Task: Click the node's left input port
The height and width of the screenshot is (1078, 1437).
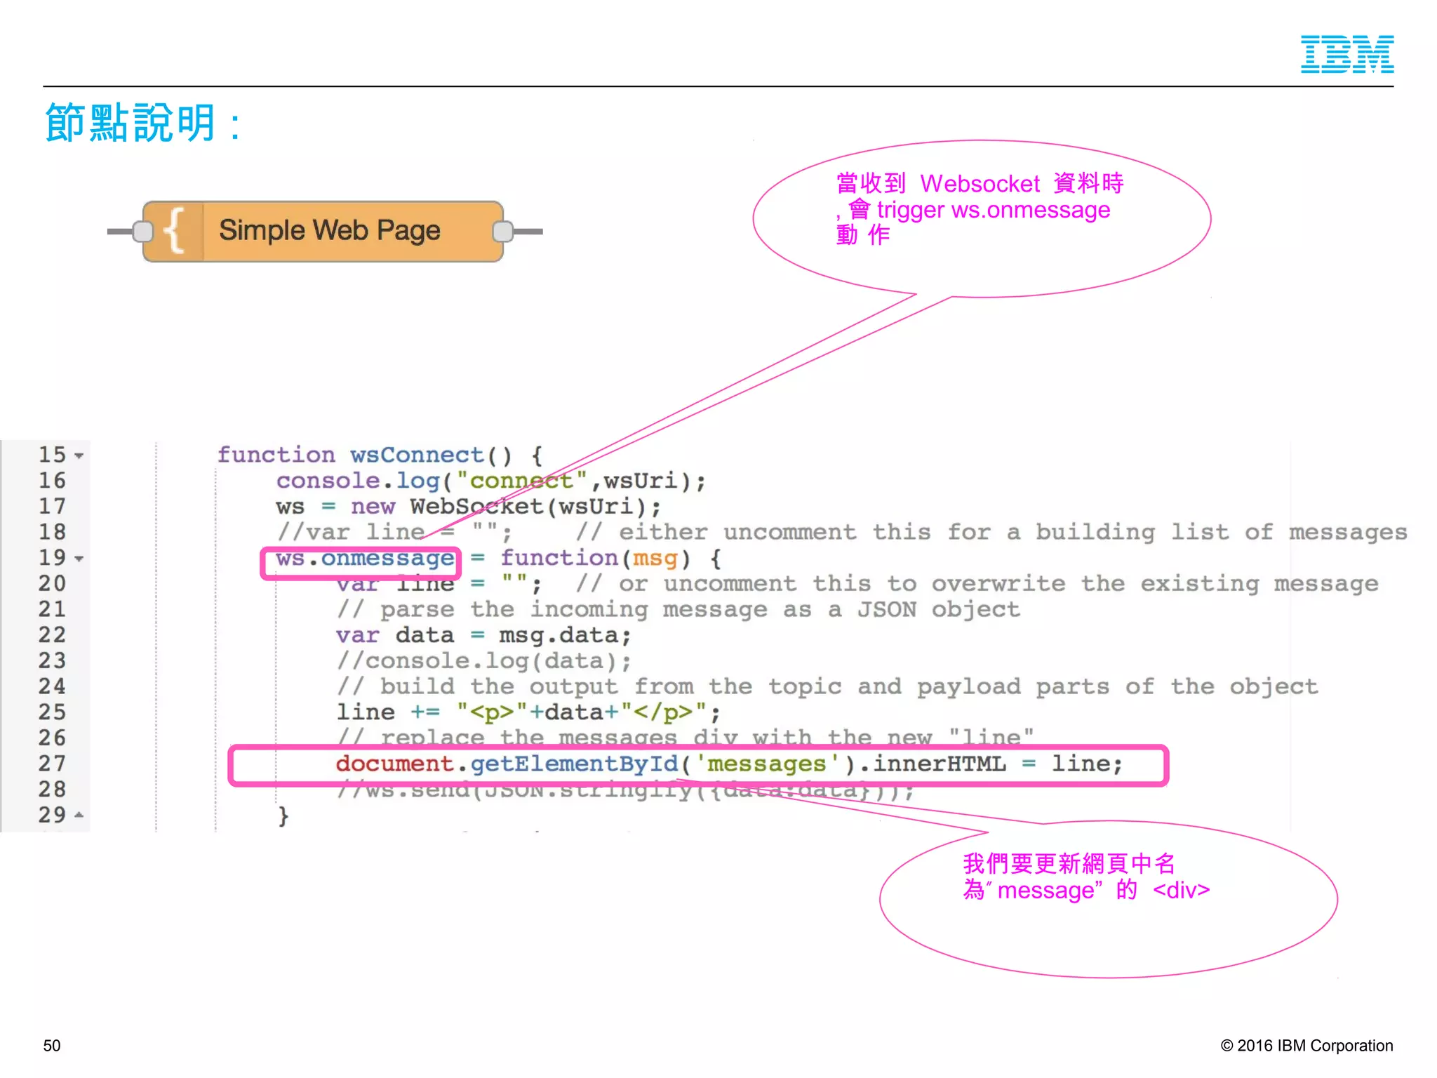Action: click(143, 231)
